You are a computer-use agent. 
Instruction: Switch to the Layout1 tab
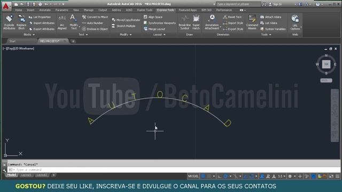(26, 175)
